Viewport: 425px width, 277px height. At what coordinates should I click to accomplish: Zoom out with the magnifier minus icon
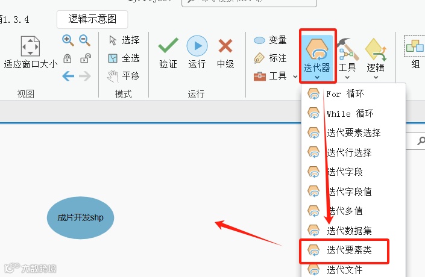coord(84,40)
